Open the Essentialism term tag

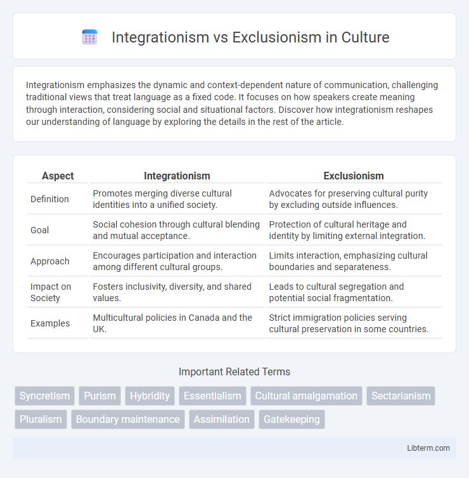click(x=212, y=396)
